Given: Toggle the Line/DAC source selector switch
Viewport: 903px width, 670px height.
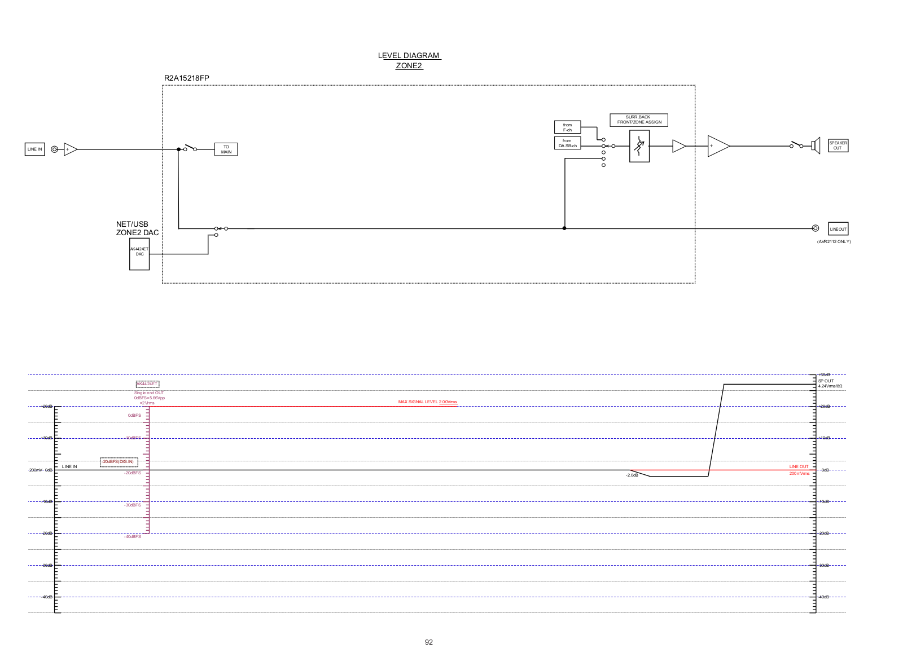Looking at the screenshot, I should click(220, 230).
